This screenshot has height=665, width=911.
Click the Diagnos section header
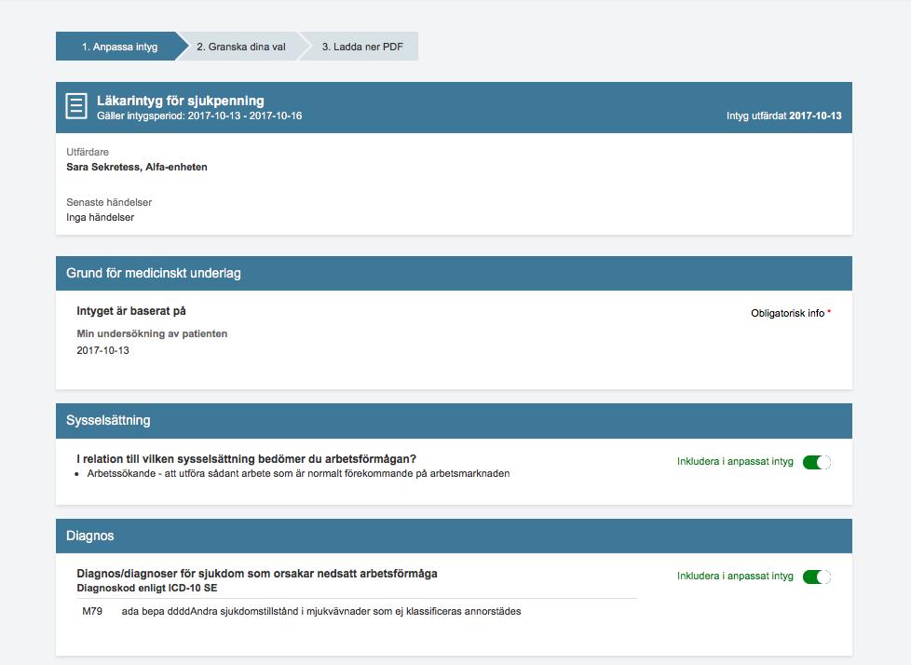click(x=454, y=536)
